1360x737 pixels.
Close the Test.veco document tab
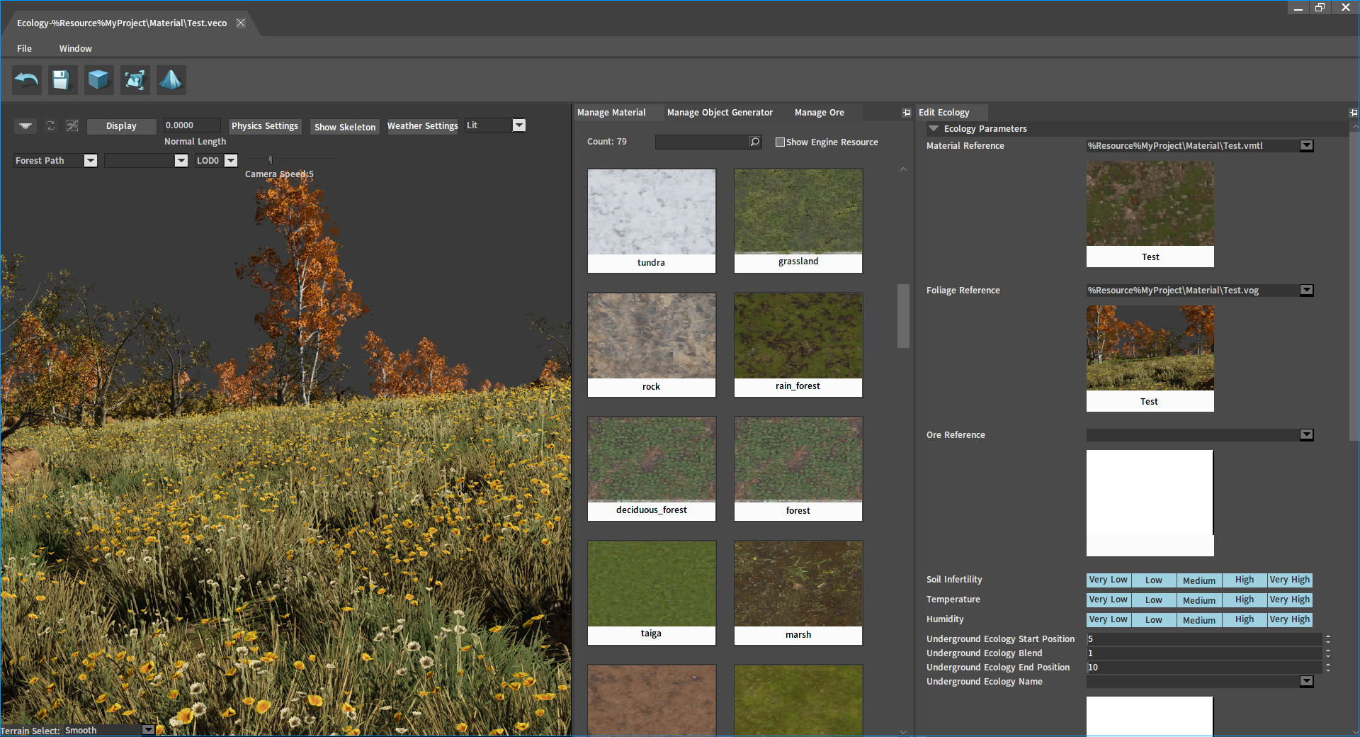(241, 23)
